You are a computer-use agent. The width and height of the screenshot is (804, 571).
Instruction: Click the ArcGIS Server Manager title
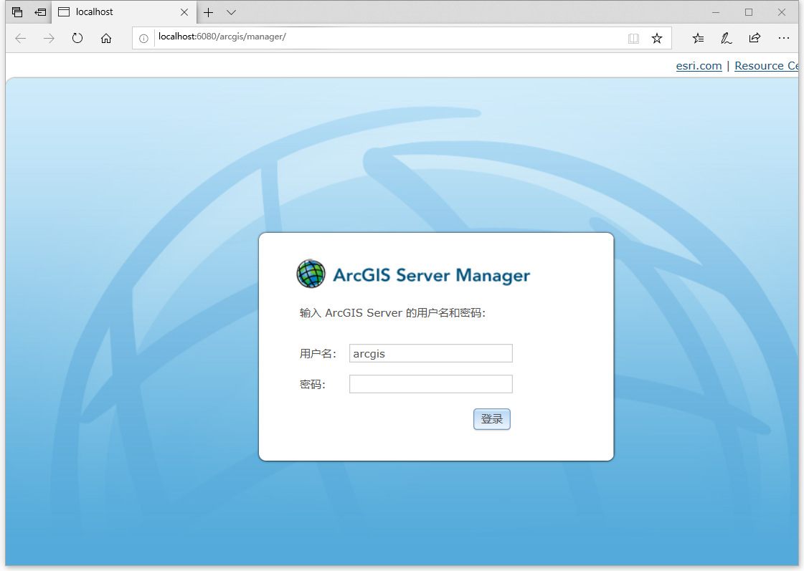coord(431,276)
